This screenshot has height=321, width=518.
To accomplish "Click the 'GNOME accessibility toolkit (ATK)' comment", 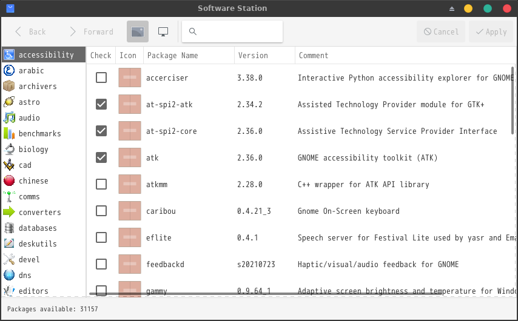I will (368, 157).
